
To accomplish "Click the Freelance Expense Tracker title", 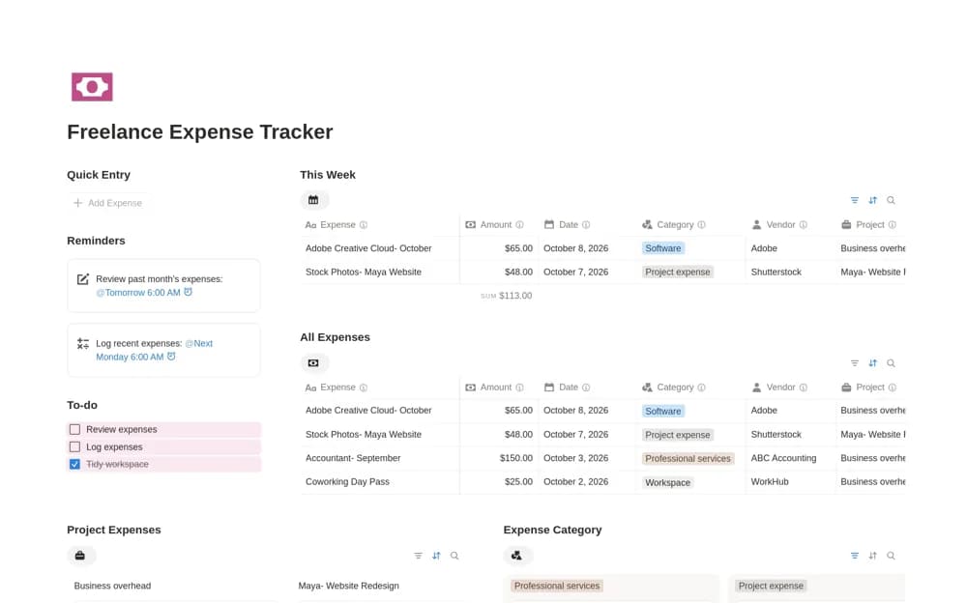I will (200, 132).
